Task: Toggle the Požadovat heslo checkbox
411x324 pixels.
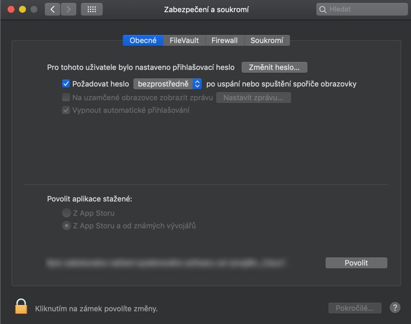Action: click(66, 84)
